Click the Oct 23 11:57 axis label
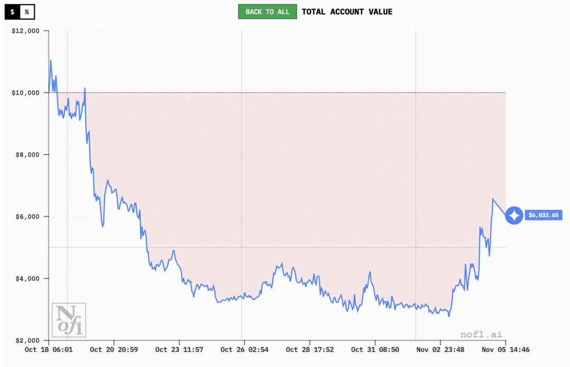570x367 pixels. point(179,350)
